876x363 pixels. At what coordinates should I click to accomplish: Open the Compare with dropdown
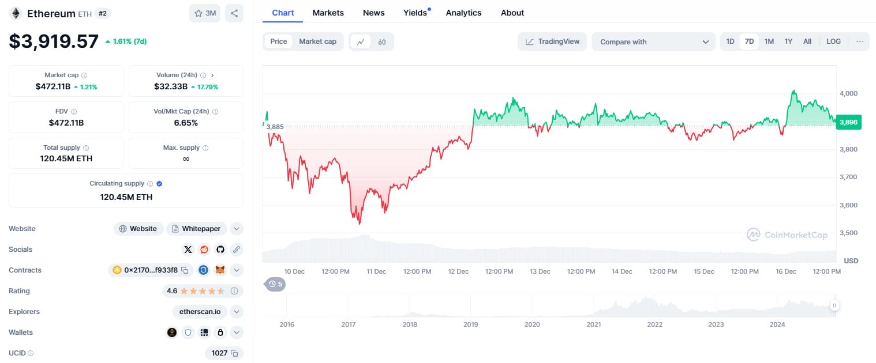coord(654,41)
